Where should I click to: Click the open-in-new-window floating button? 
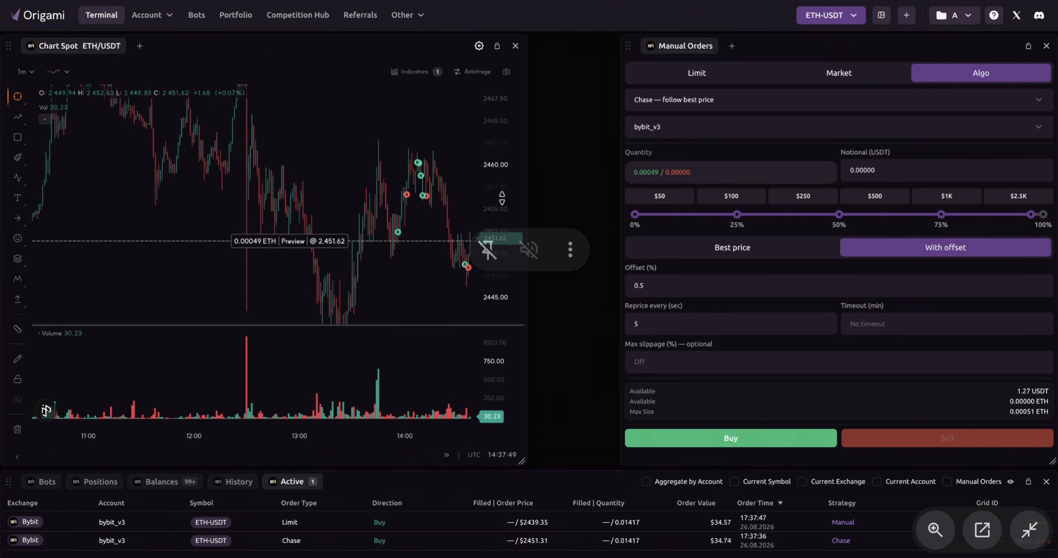(982, 530)
